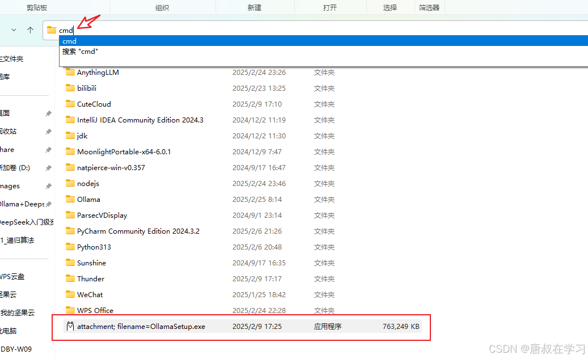The width and height of the screenshot is (588, 359).
Task: Select the IntelliJ IDEA Community Edition folder icon
Action: [70, 120]
